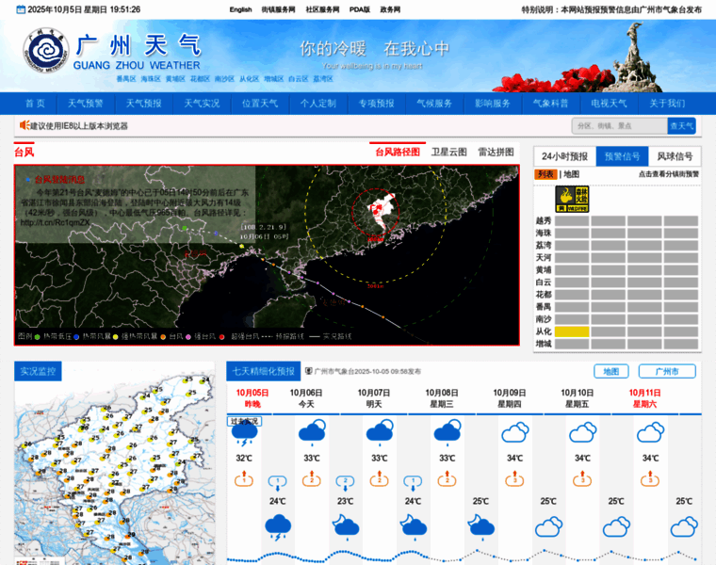Viewport: 716px width, 565px height.
Task: Open the PDA版 link
Action: pyautogui.click(x=360, y=9)
